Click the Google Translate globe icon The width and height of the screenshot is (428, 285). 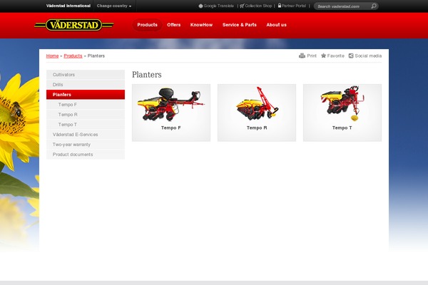[x=200, y=6]
